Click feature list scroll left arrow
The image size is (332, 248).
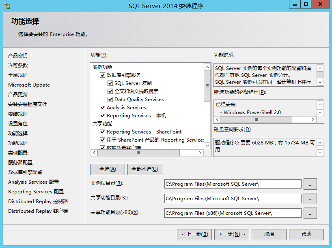(94, 153)
